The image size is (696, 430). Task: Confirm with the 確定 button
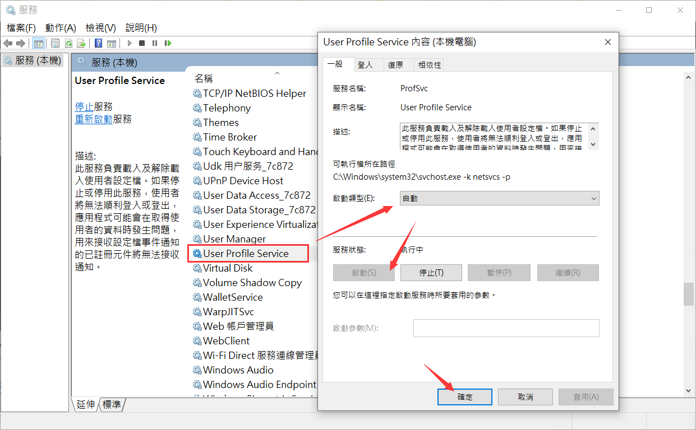click(x=465, y=397)
